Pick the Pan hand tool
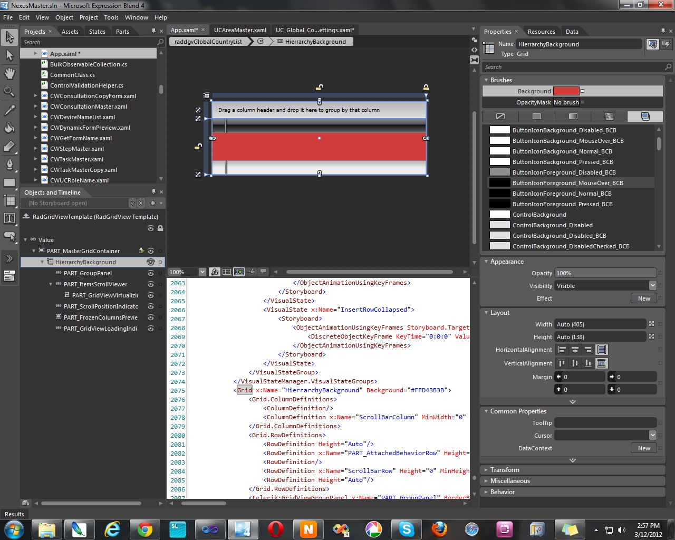 9,73
